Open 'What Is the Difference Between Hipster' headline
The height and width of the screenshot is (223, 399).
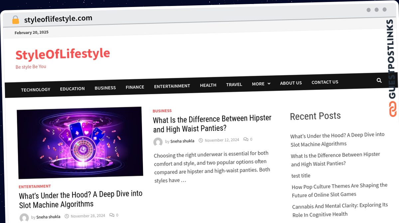(x=212, y=123)
